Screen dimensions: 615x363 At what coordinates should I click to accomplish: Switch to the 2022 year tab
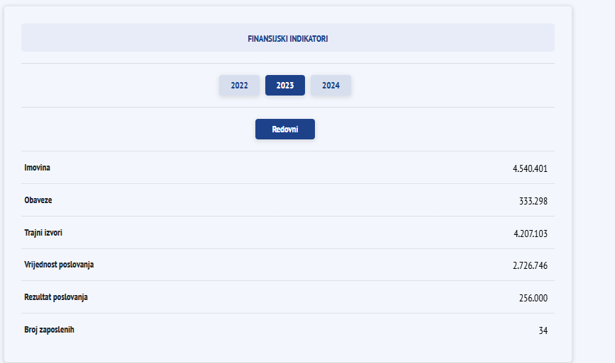pos(239,86)
